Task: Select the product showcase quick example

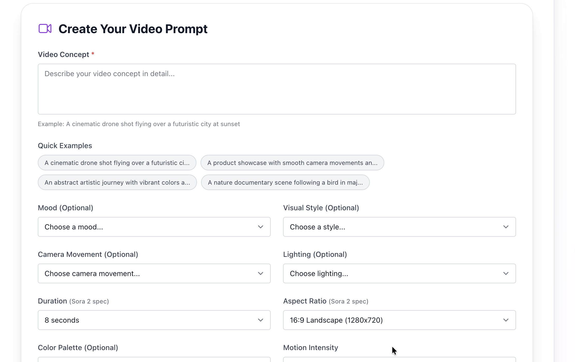Action: coord(292,163)
